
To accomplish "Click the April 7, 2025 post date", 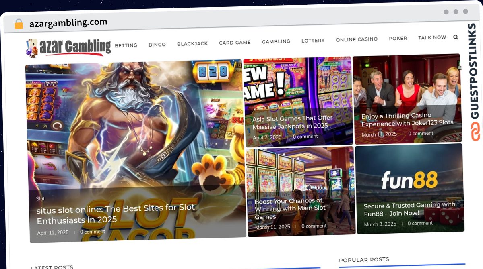I will [x=267, y=138].
